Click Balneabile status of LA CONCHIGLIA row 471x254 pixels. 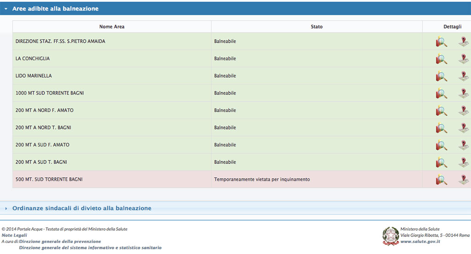click(x=225, y=58)
